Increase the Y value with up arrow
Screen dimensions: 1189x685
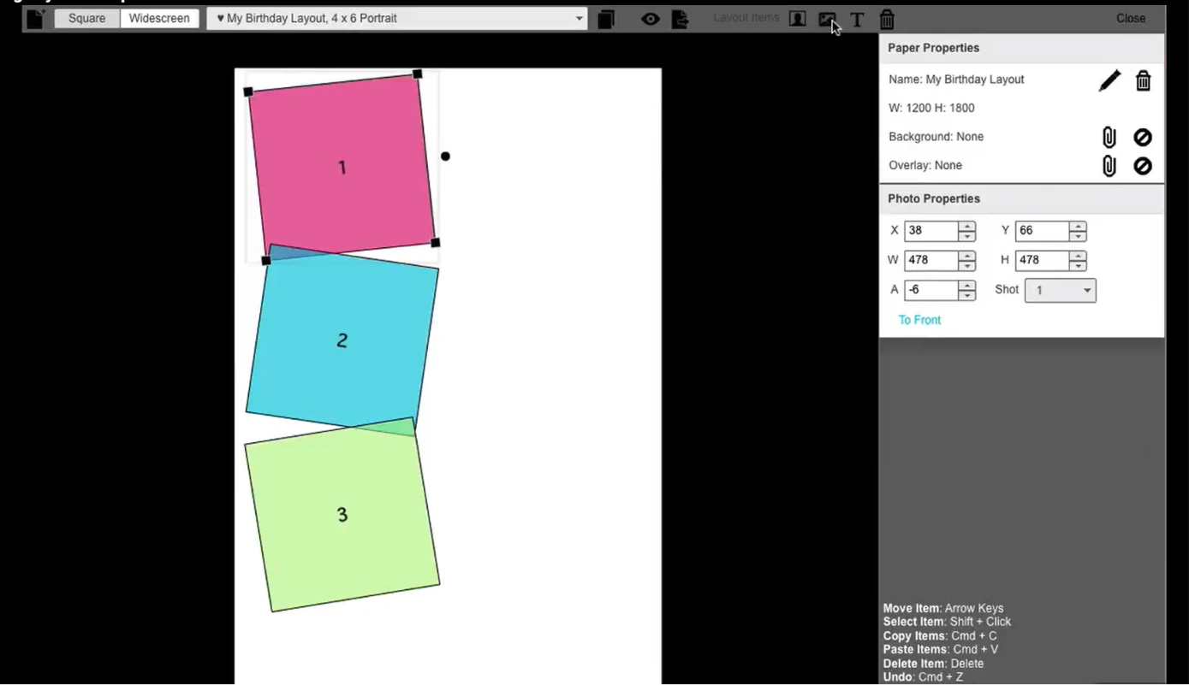click(1078, 226)
